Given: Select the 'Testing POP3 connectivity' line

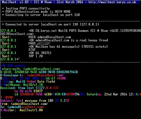Looking at the screenshot, I should 28,8.
